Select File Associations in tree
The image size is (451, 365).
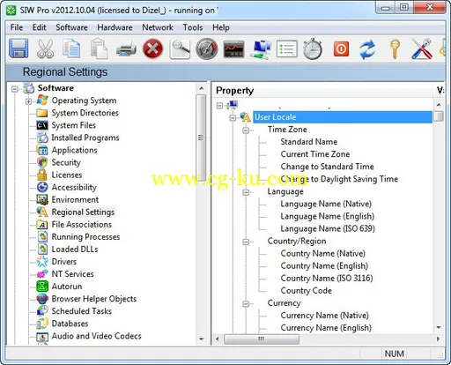pos(82,224)
